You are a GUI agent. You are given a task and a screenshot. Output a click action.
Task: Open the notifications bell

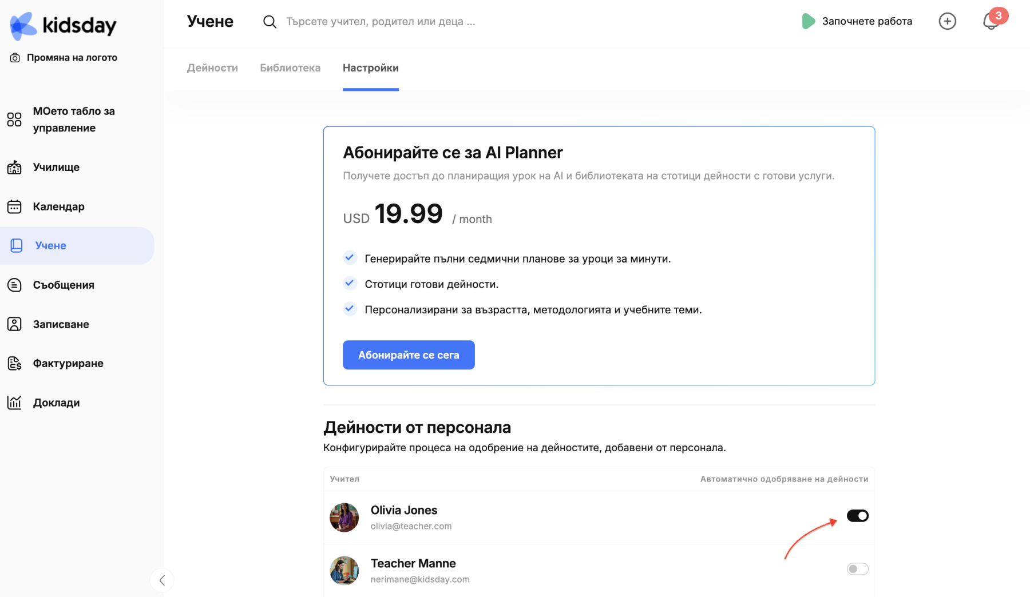(x=991, y=22)
